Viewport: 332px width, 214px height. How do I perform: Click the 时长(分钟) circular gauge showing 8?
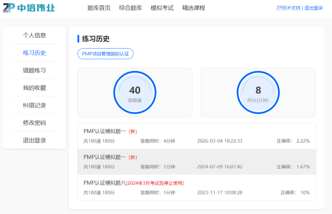(x=258, y=93)
